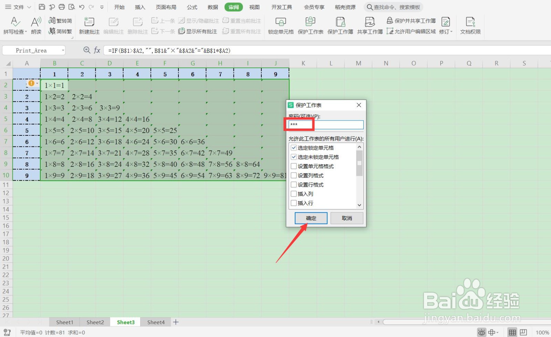Image resolution: width=551 pixels, height=337 pixels.
Task: Click the permissions list scroll-up arrow
Action: [360, 147]
